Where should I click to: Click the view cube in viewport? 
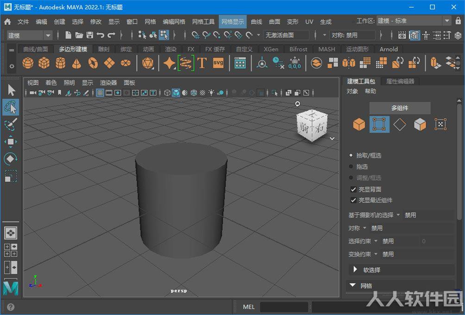tap(312, 126)
